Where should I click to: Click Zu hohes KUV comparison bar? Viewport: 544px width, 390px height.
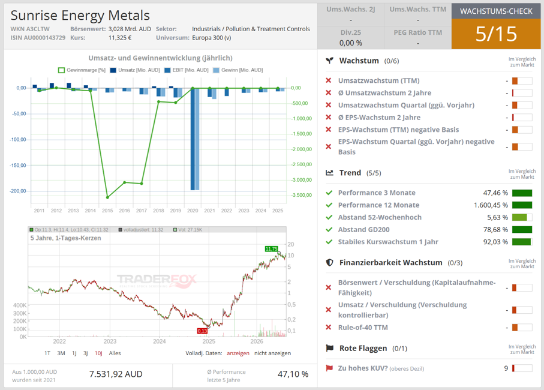coord(522,368)
